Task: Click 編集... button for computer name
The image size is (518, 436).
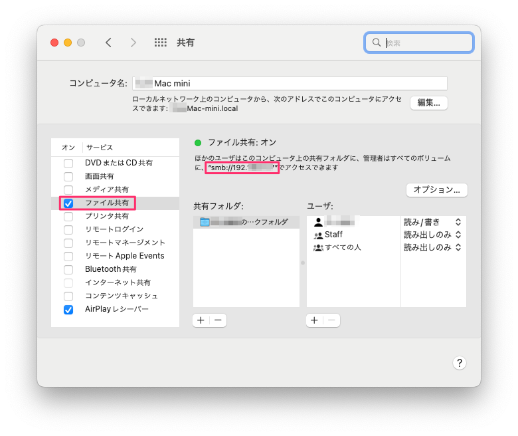Action: 429,103
